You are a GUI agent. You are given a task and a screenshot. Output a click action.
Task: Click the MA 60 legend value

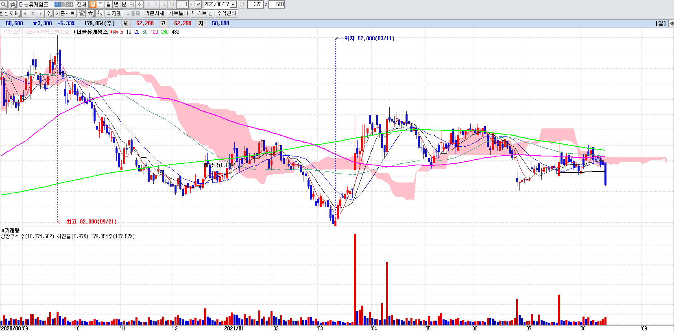145,32
